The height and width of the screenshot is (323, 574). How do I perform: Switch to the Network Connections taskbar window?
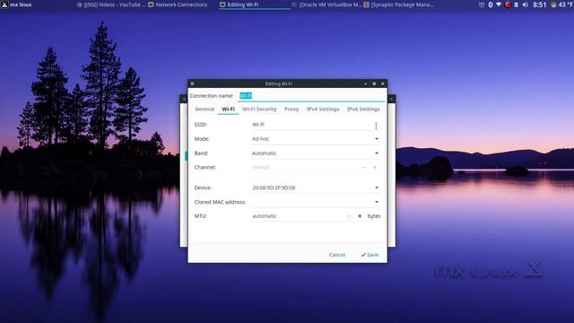(178, 4)
